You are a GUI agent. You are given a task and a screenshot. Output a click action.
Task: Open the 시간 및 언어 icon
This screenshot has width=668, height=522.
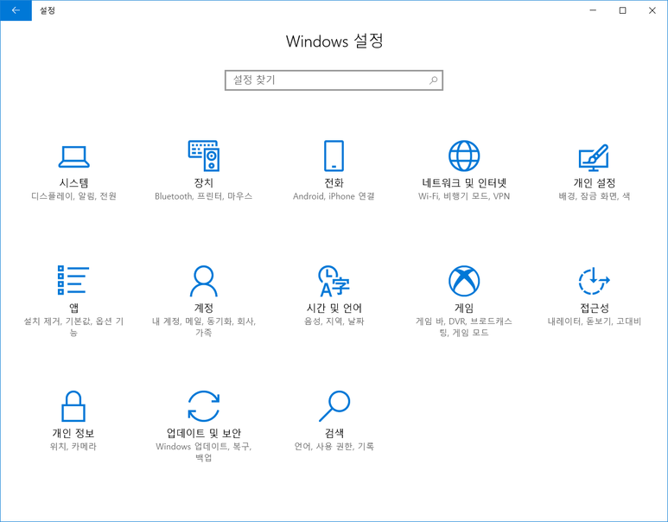click(334, 281)
